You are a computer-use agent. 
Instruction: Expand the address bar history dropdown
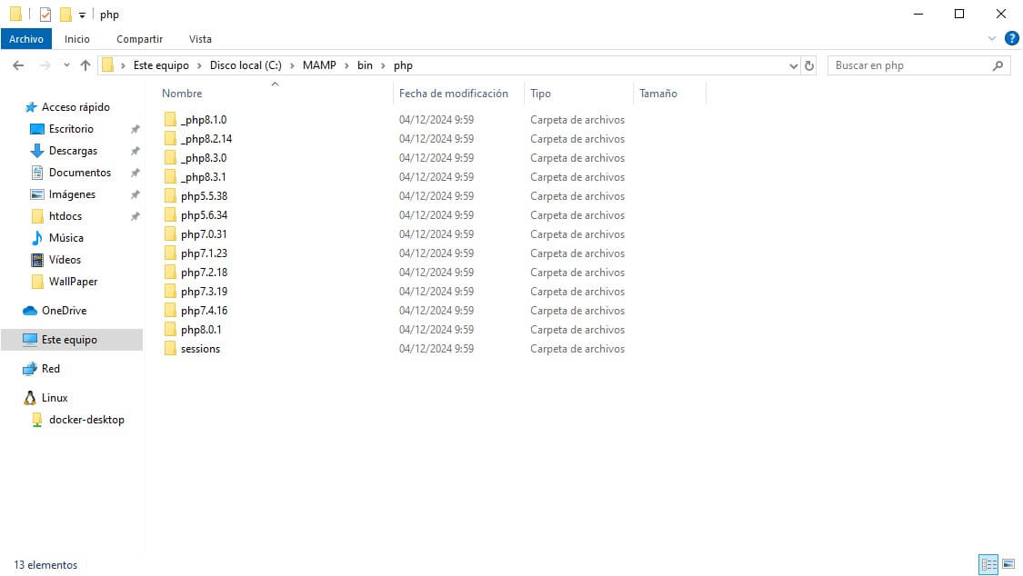(793, 65)
